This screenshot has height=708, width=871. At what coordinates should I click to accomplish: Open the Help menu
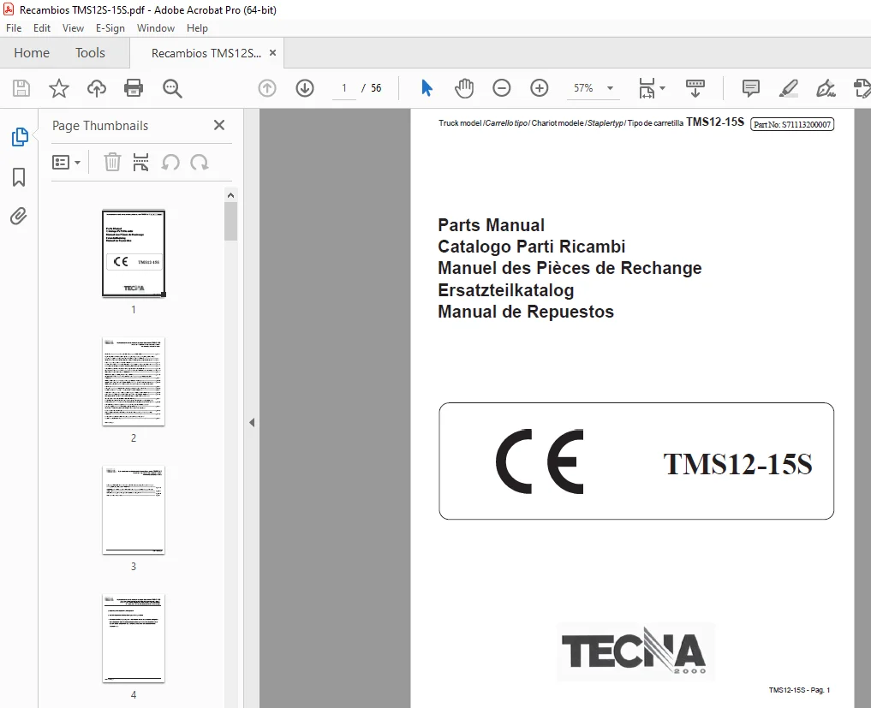[x=197, y=28]
